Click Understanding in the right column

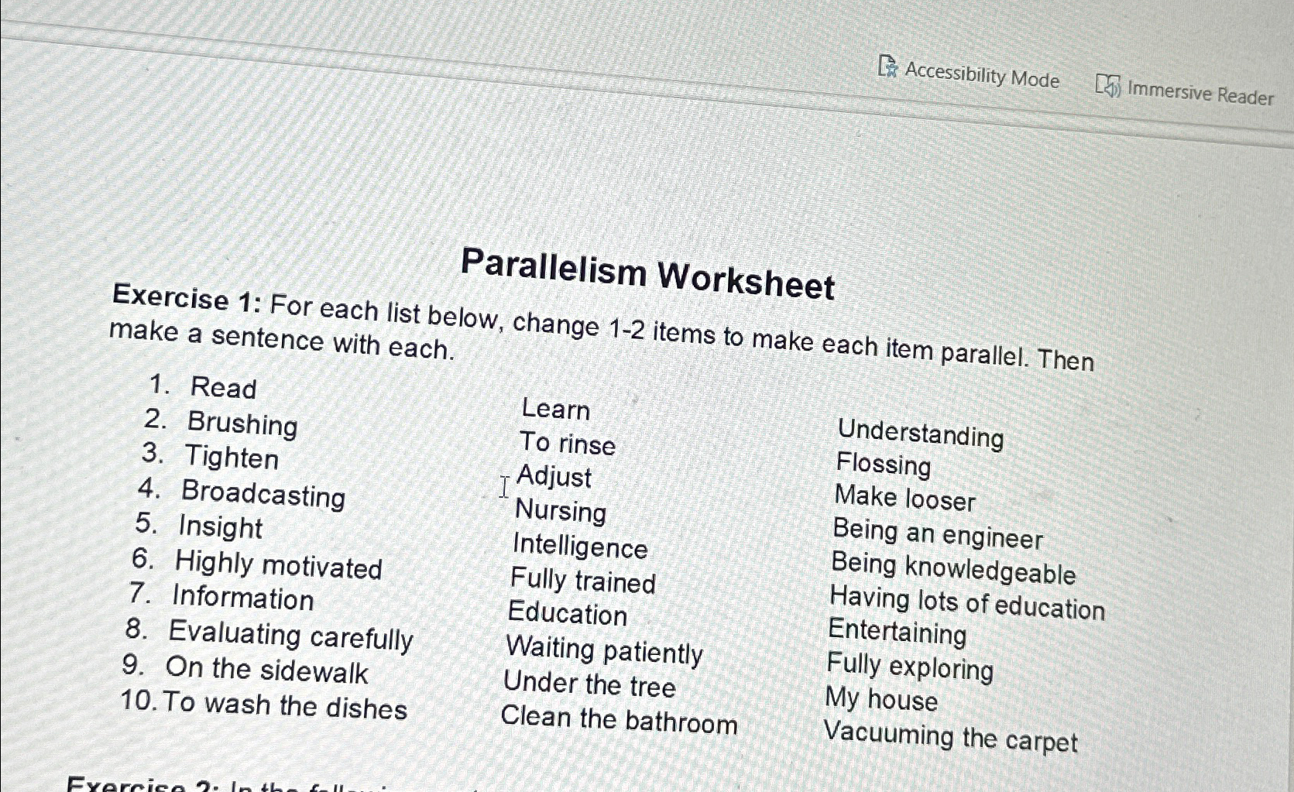pos(922,436)
